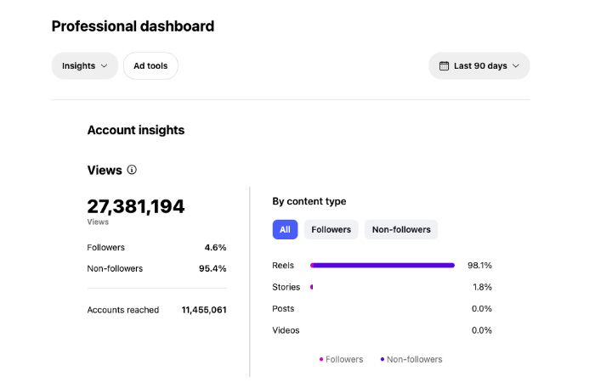Click the Non-followers legend dot

point(382,359)
